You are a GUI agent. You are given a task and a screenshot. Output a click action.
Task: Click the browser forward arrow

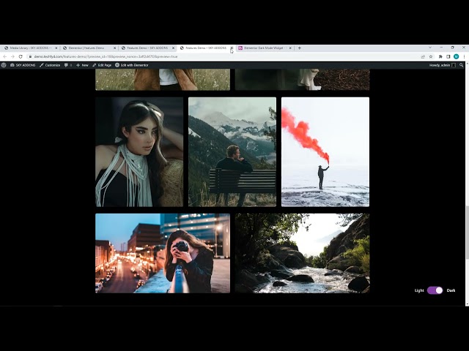click(x=12, y=56)
